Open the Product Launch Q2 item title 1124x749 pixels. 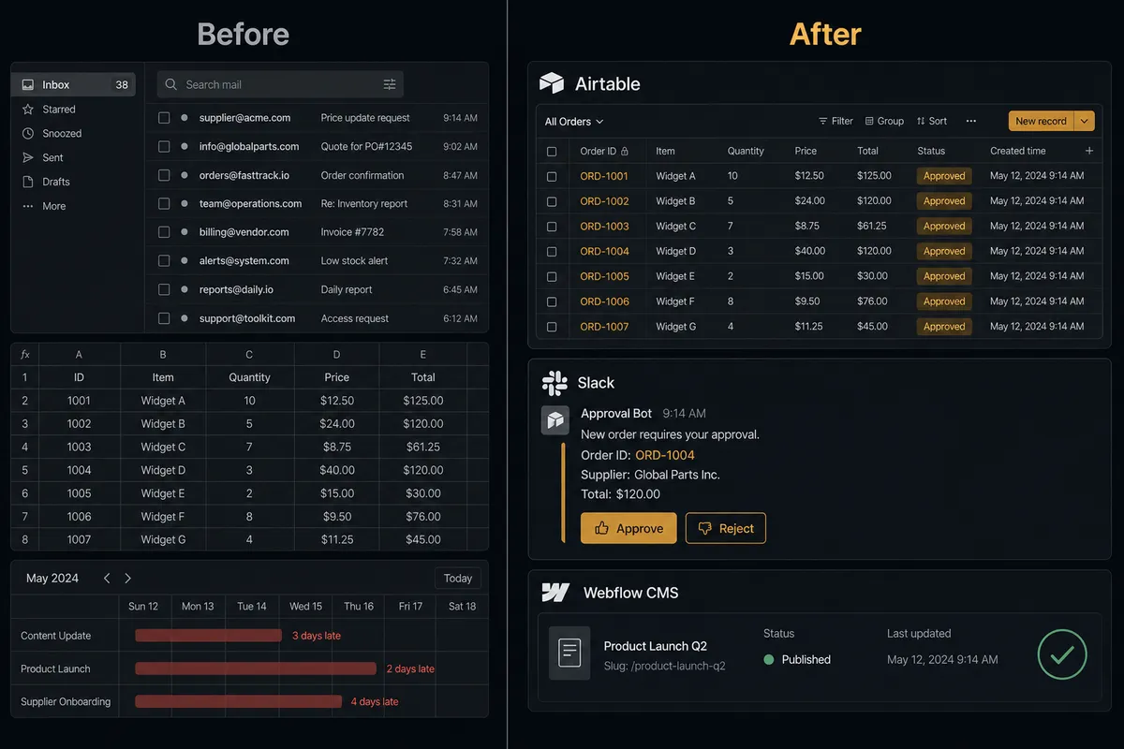[656, 646]
